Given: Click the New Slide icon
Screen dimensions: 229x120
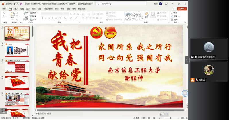Looking at the screenshot, I should coord(26,14).
